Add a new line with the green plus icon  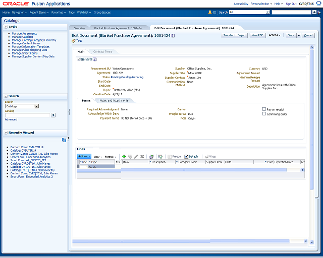[124, 157]
